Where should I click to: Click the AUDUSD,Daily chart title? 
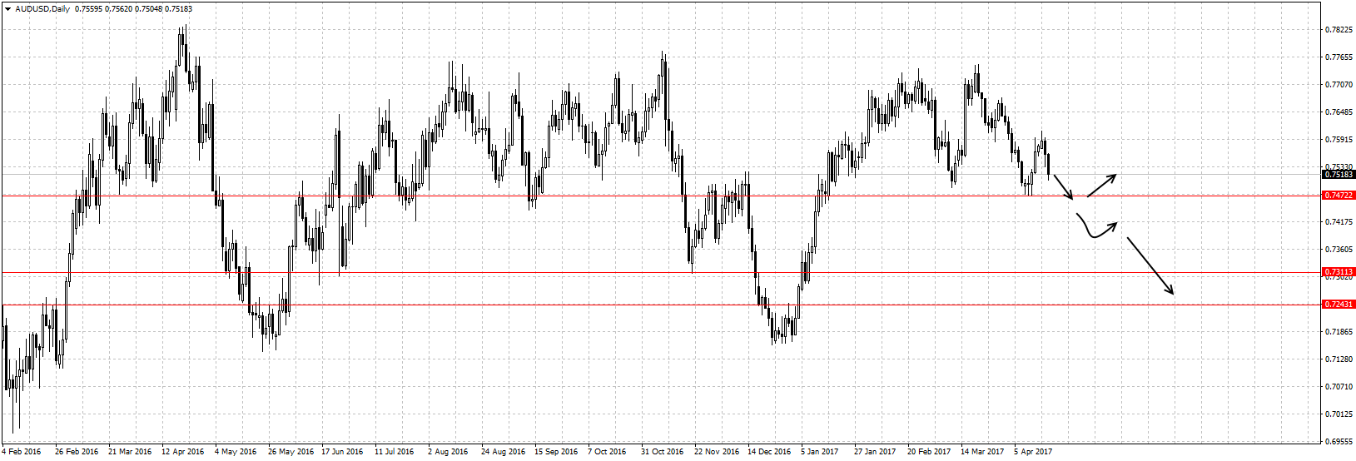pos(42,9)
